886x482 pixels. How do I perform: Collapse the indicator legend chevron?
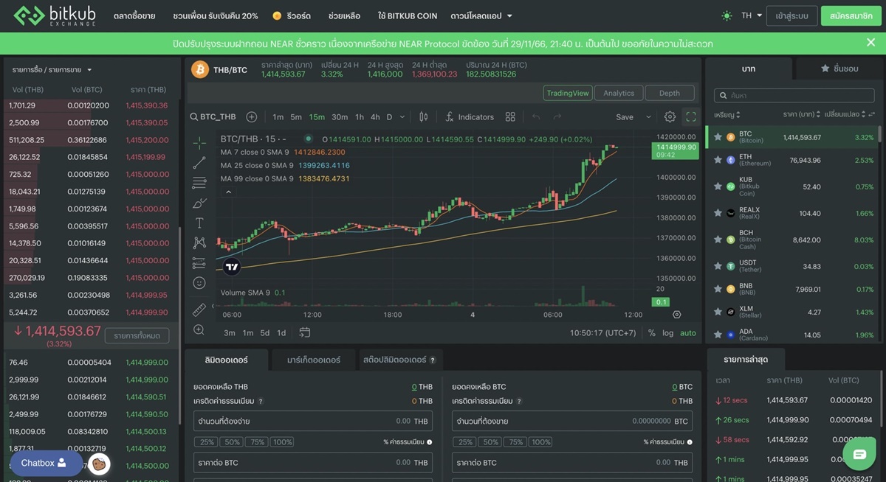(x=228, y=192)
